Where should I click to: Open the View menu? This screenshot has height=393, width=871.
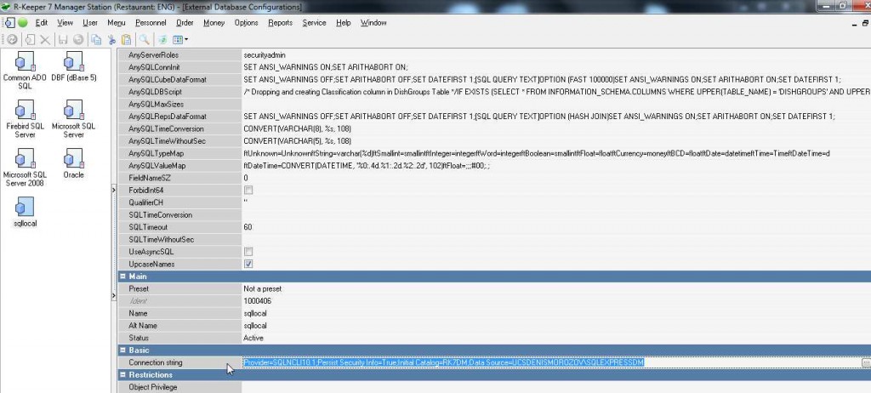click(65, 23)
